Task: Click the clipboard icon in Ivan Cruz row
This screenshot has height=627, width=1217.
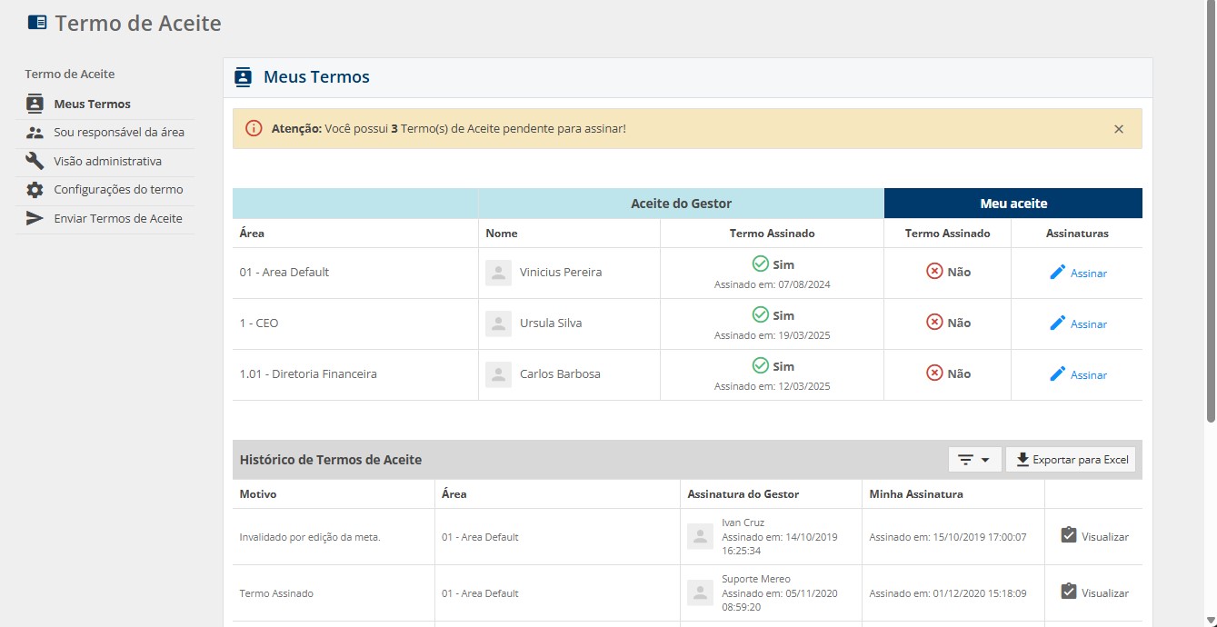Action: (x=1069, y=536)
